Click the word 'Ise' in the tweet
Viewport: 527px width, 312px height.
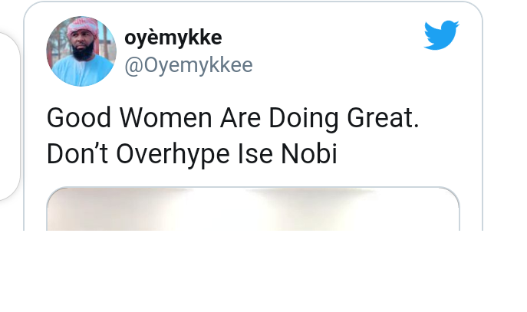tap(255, 154)
